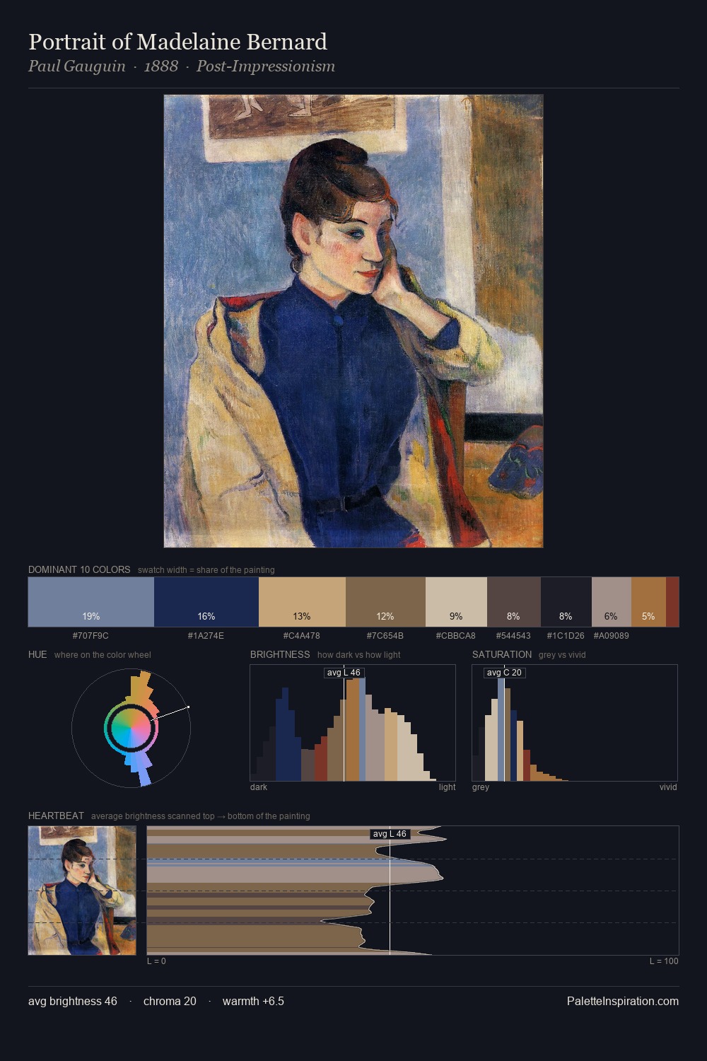Click the L = 0 axis label
The height and width of the screenshot is (1061, 707).
point(156,961)
